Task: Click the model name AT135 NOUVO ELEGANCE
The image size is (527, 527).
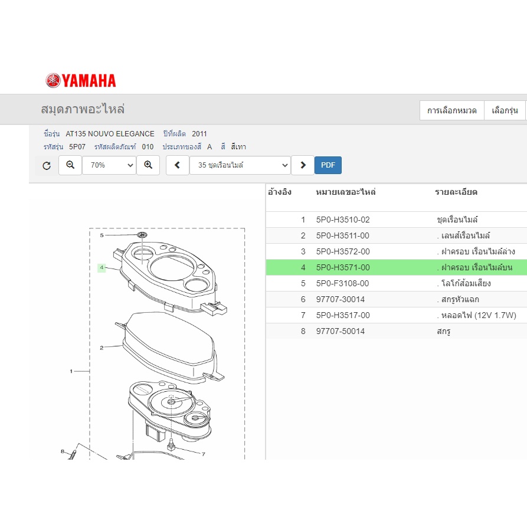Action: tap(110, 134)
